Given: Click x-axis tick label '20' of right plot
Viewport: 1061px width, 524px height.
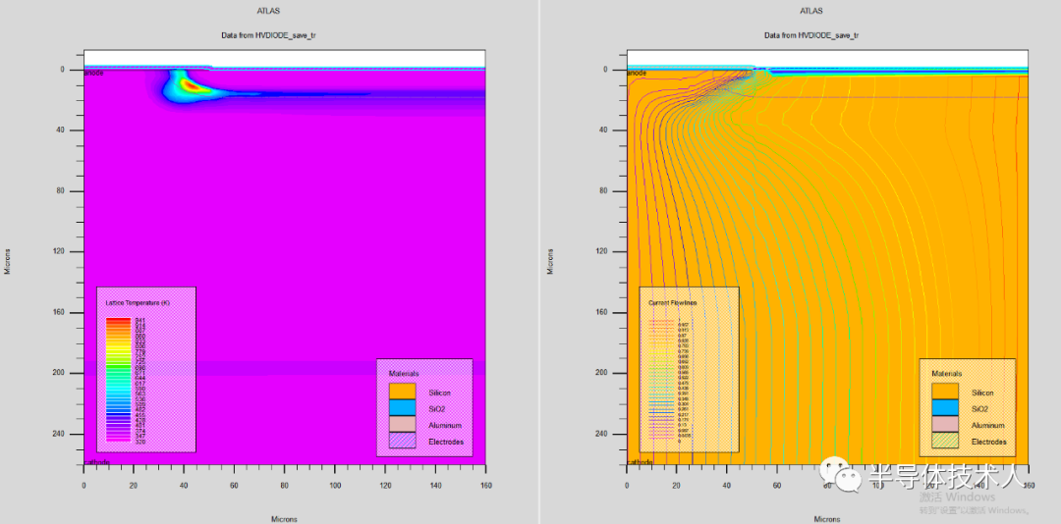Looking at the screenshot, I should coord(677,486).
